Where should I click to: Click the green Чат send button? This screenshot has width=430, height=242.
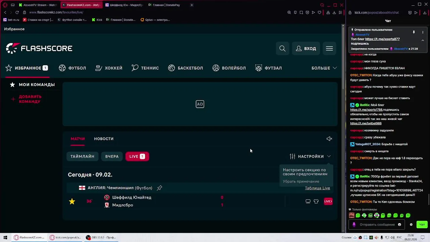click(422, 225)
